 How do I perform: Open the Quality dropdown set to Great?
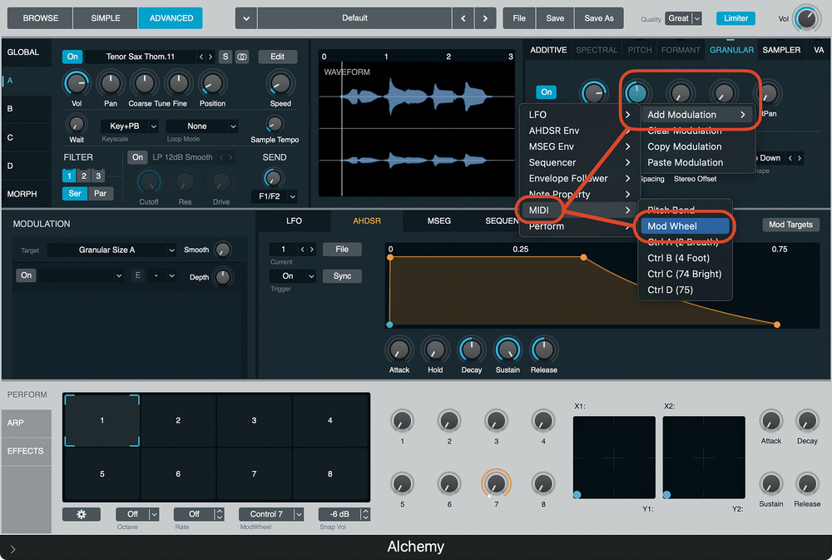pyautogui.click(x=685, y=18)
